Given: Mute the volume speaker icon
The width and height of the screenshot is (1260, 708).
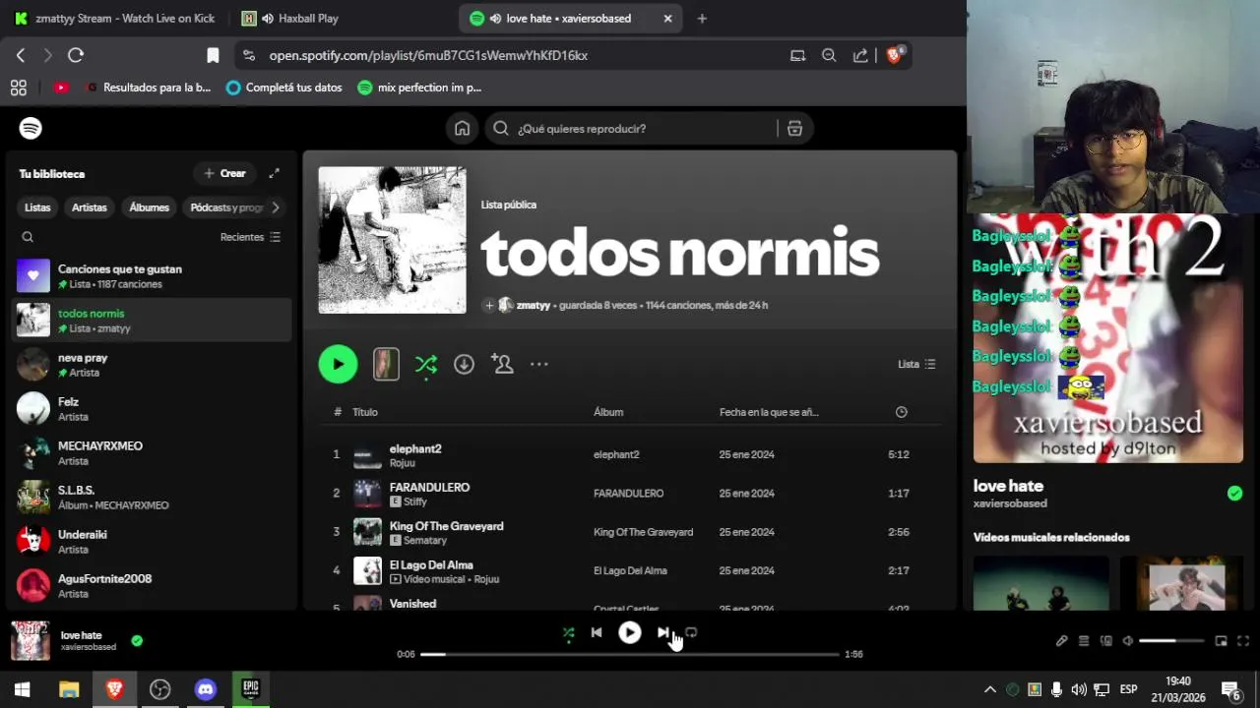Looking at the screenshot, I should [x=1128, y=641].
